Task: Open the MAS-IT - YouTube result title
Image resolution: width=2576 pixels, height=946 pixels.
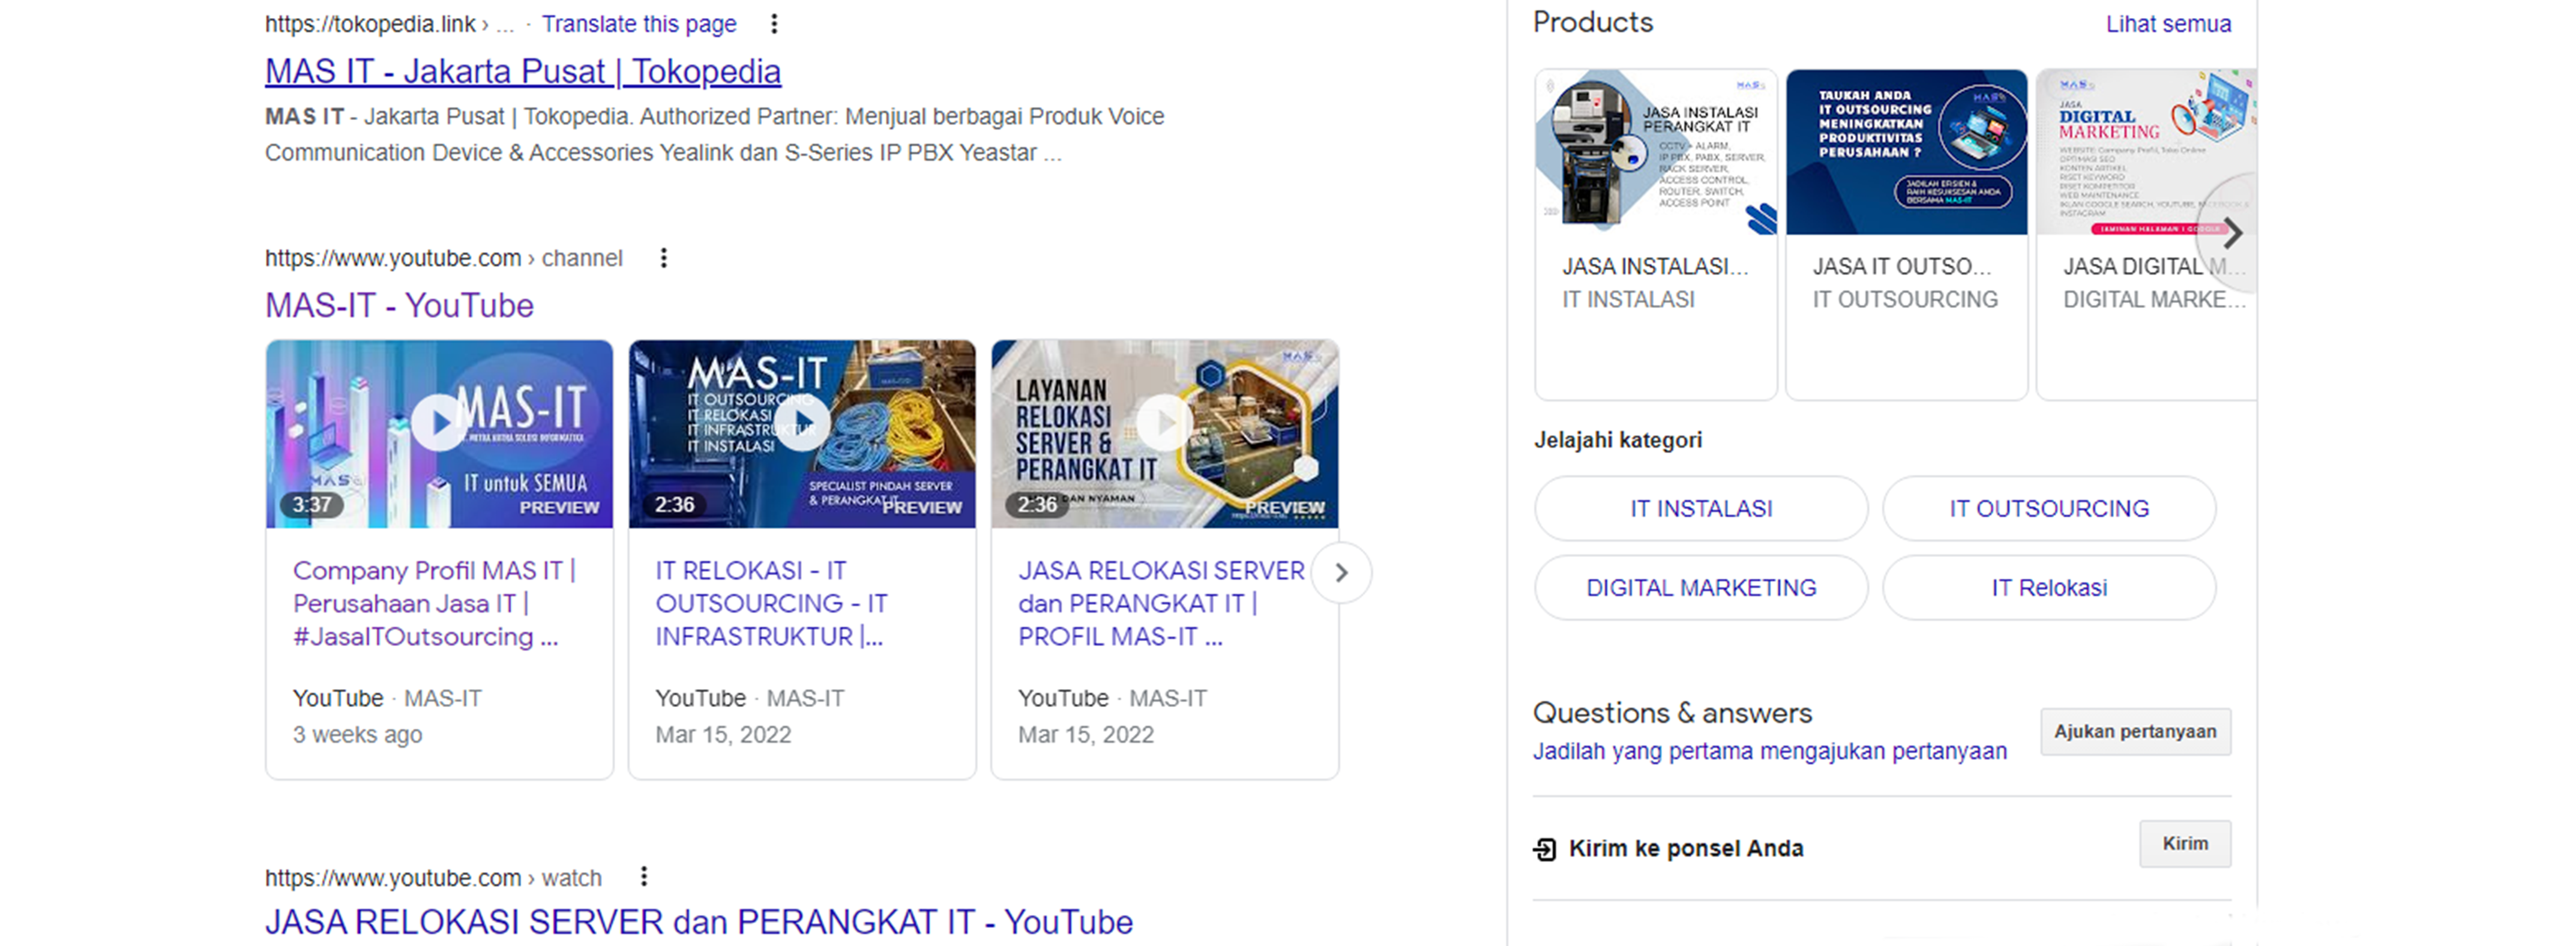Action: [399, 305]
